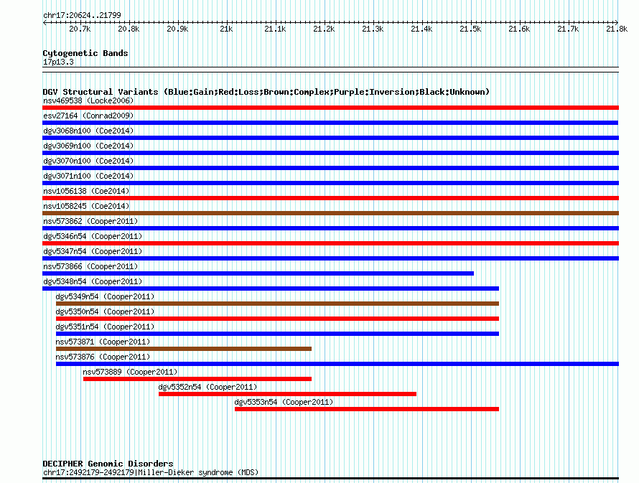Open nsv573862 (Cooper2011) variant
This screenshot has height=483, width=639.
click(90, 221)
